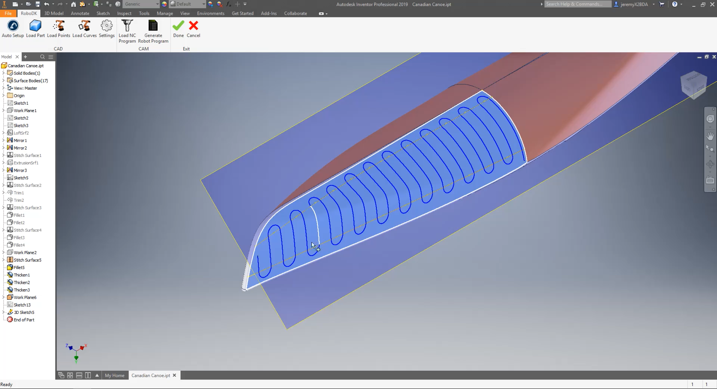Open the Default appearance dropdown
Viewport: 717px width, 389px height.
coord(204,4)
